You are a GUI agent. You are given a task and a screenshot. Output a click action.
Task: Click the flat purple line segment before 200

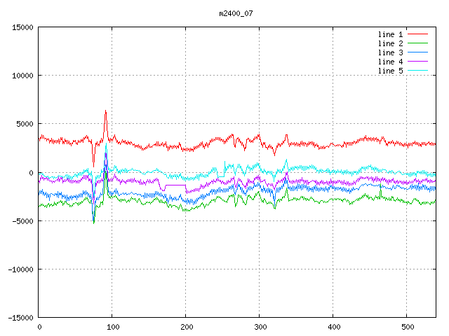(175, 185)
